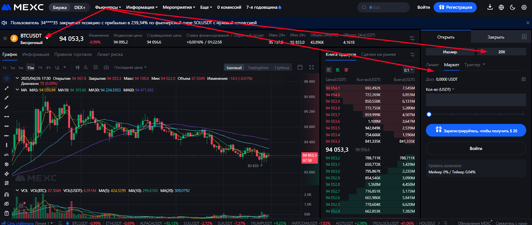Screen dimensions: 532x225
Task: Select the crosshair cursor tool
Action: [6, 79]
